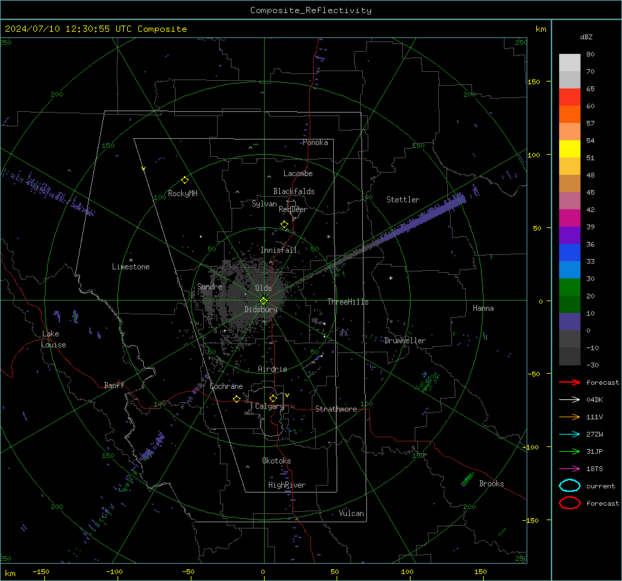
Task: Click the white 04DK arrow icon
Action: 569,400
